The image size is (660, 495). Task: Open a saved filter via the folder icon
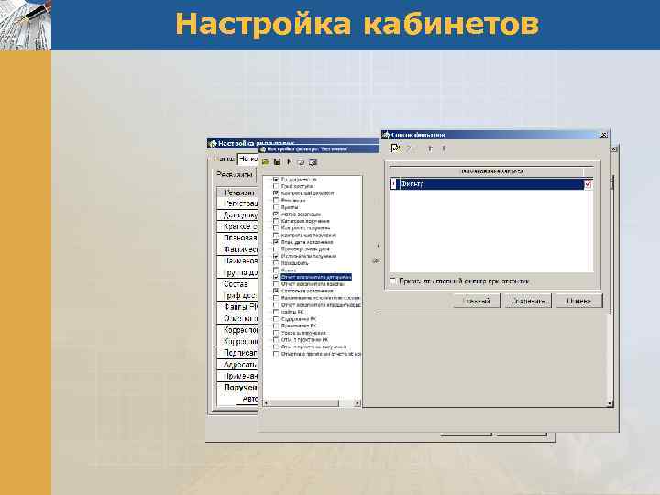(265, 162)
